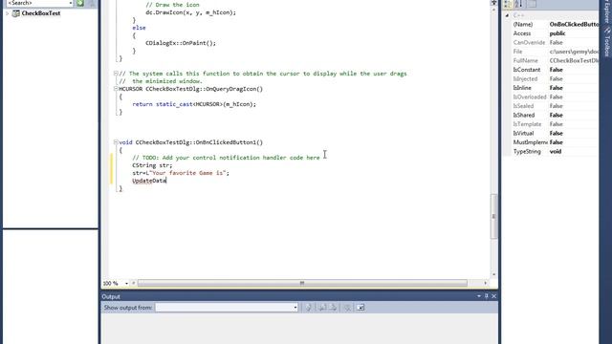Collapse the OnBnClickedButton1 function
Screen dimensions: 612x344
[116, 142]
